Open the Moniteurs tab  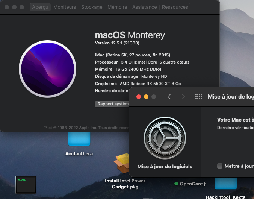point(65,7)
